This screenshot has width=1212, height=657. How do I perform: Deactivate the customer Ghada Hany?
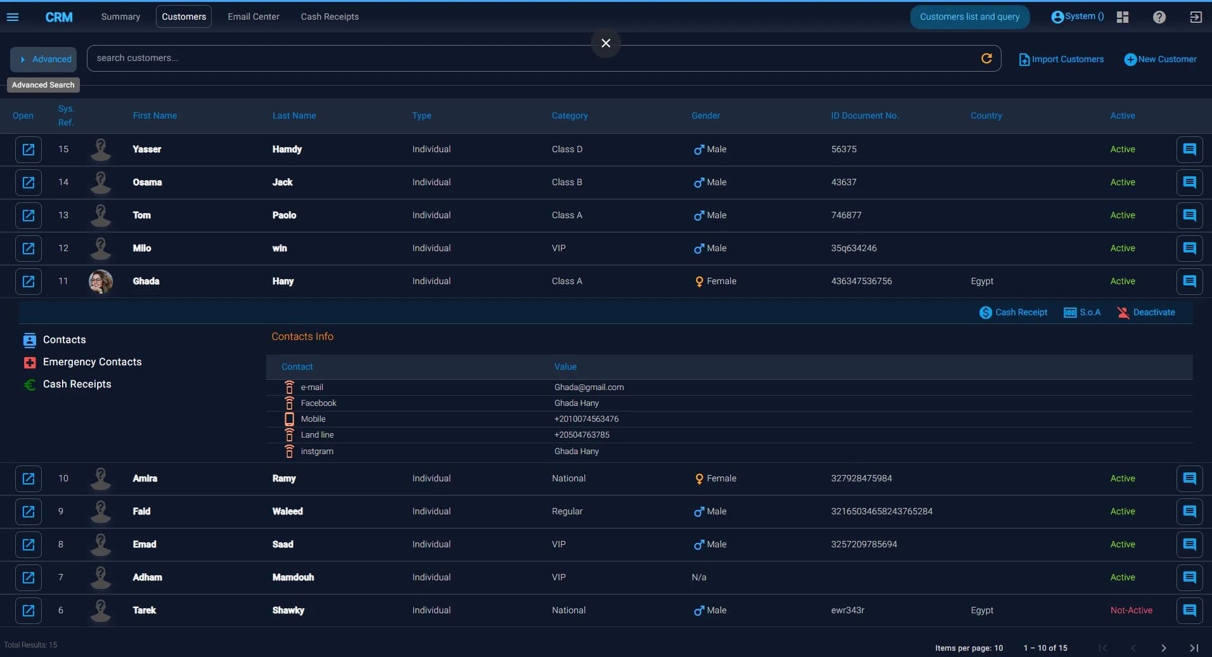[1145, 312]
